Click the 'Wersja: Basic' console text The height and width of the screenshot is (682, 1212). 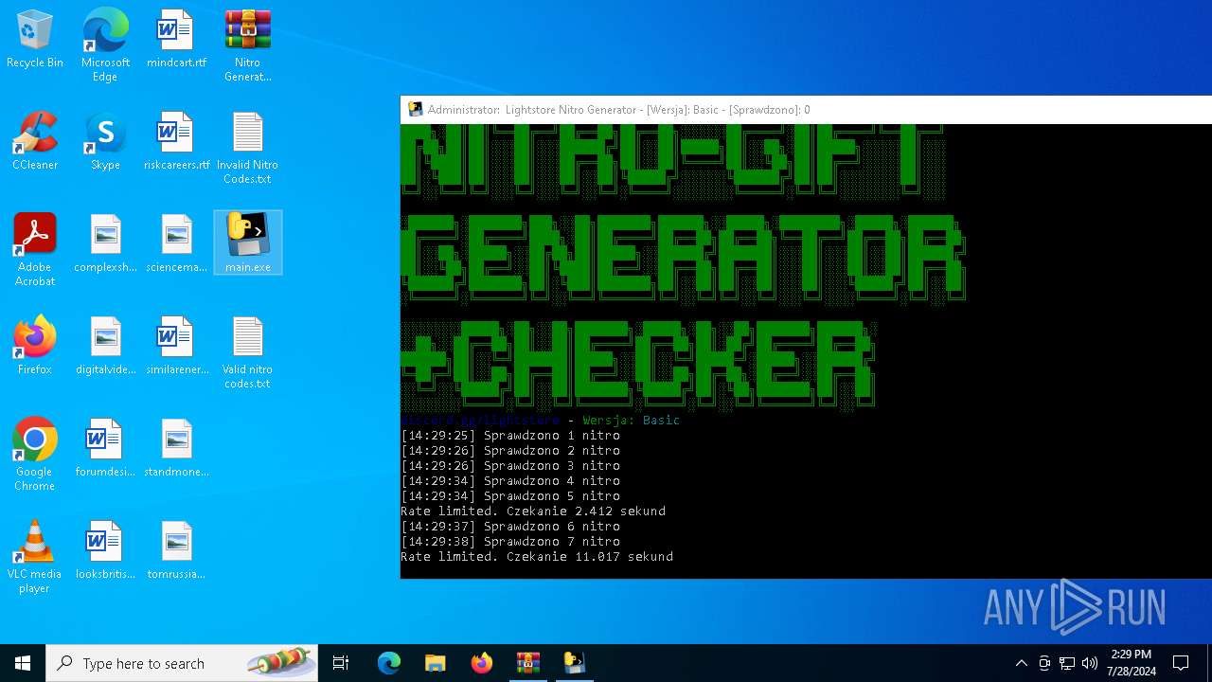tap(632, 421)
